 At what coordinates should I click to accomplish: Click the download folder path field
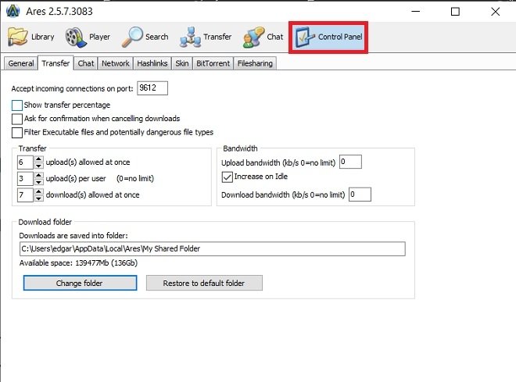tap(212, 249)
